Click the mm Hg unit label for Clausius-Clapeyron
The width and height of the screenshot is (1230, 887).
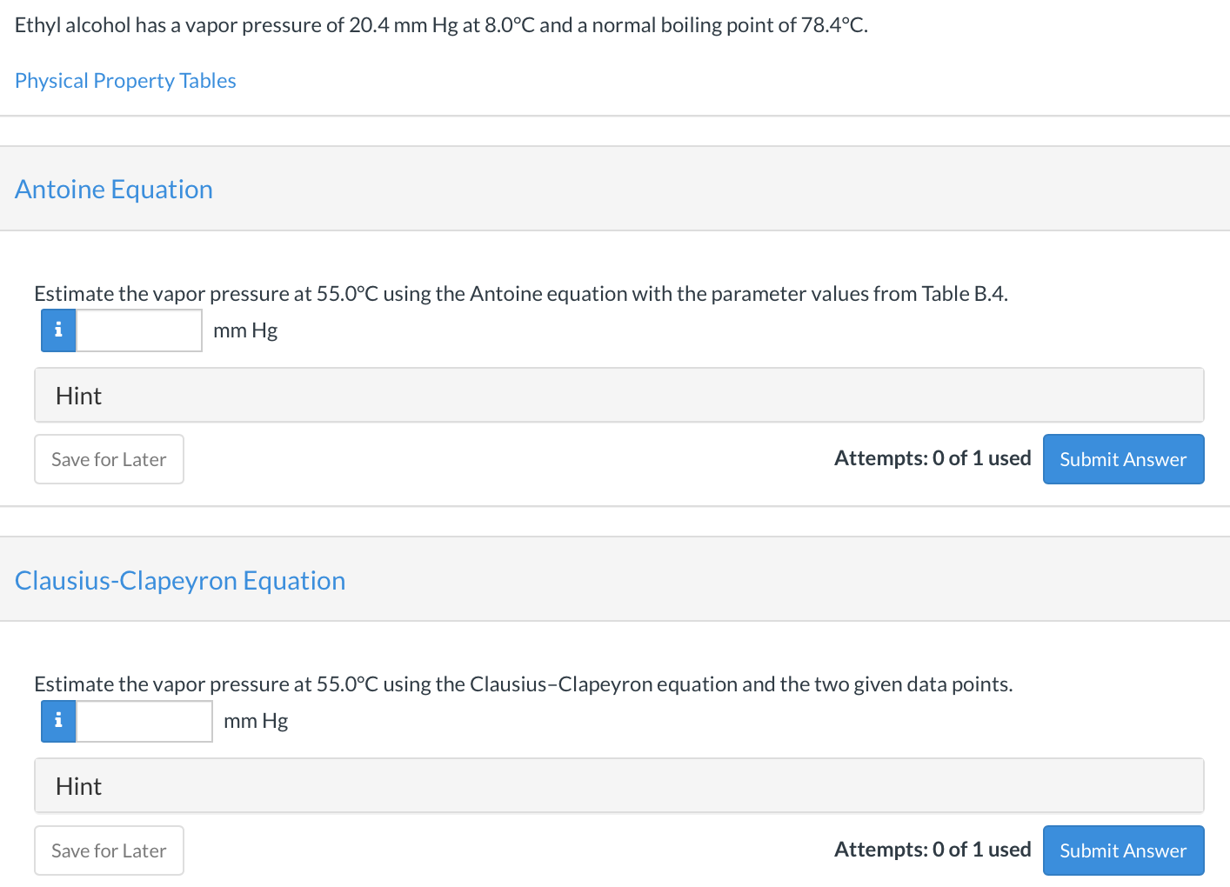[256, 721]
